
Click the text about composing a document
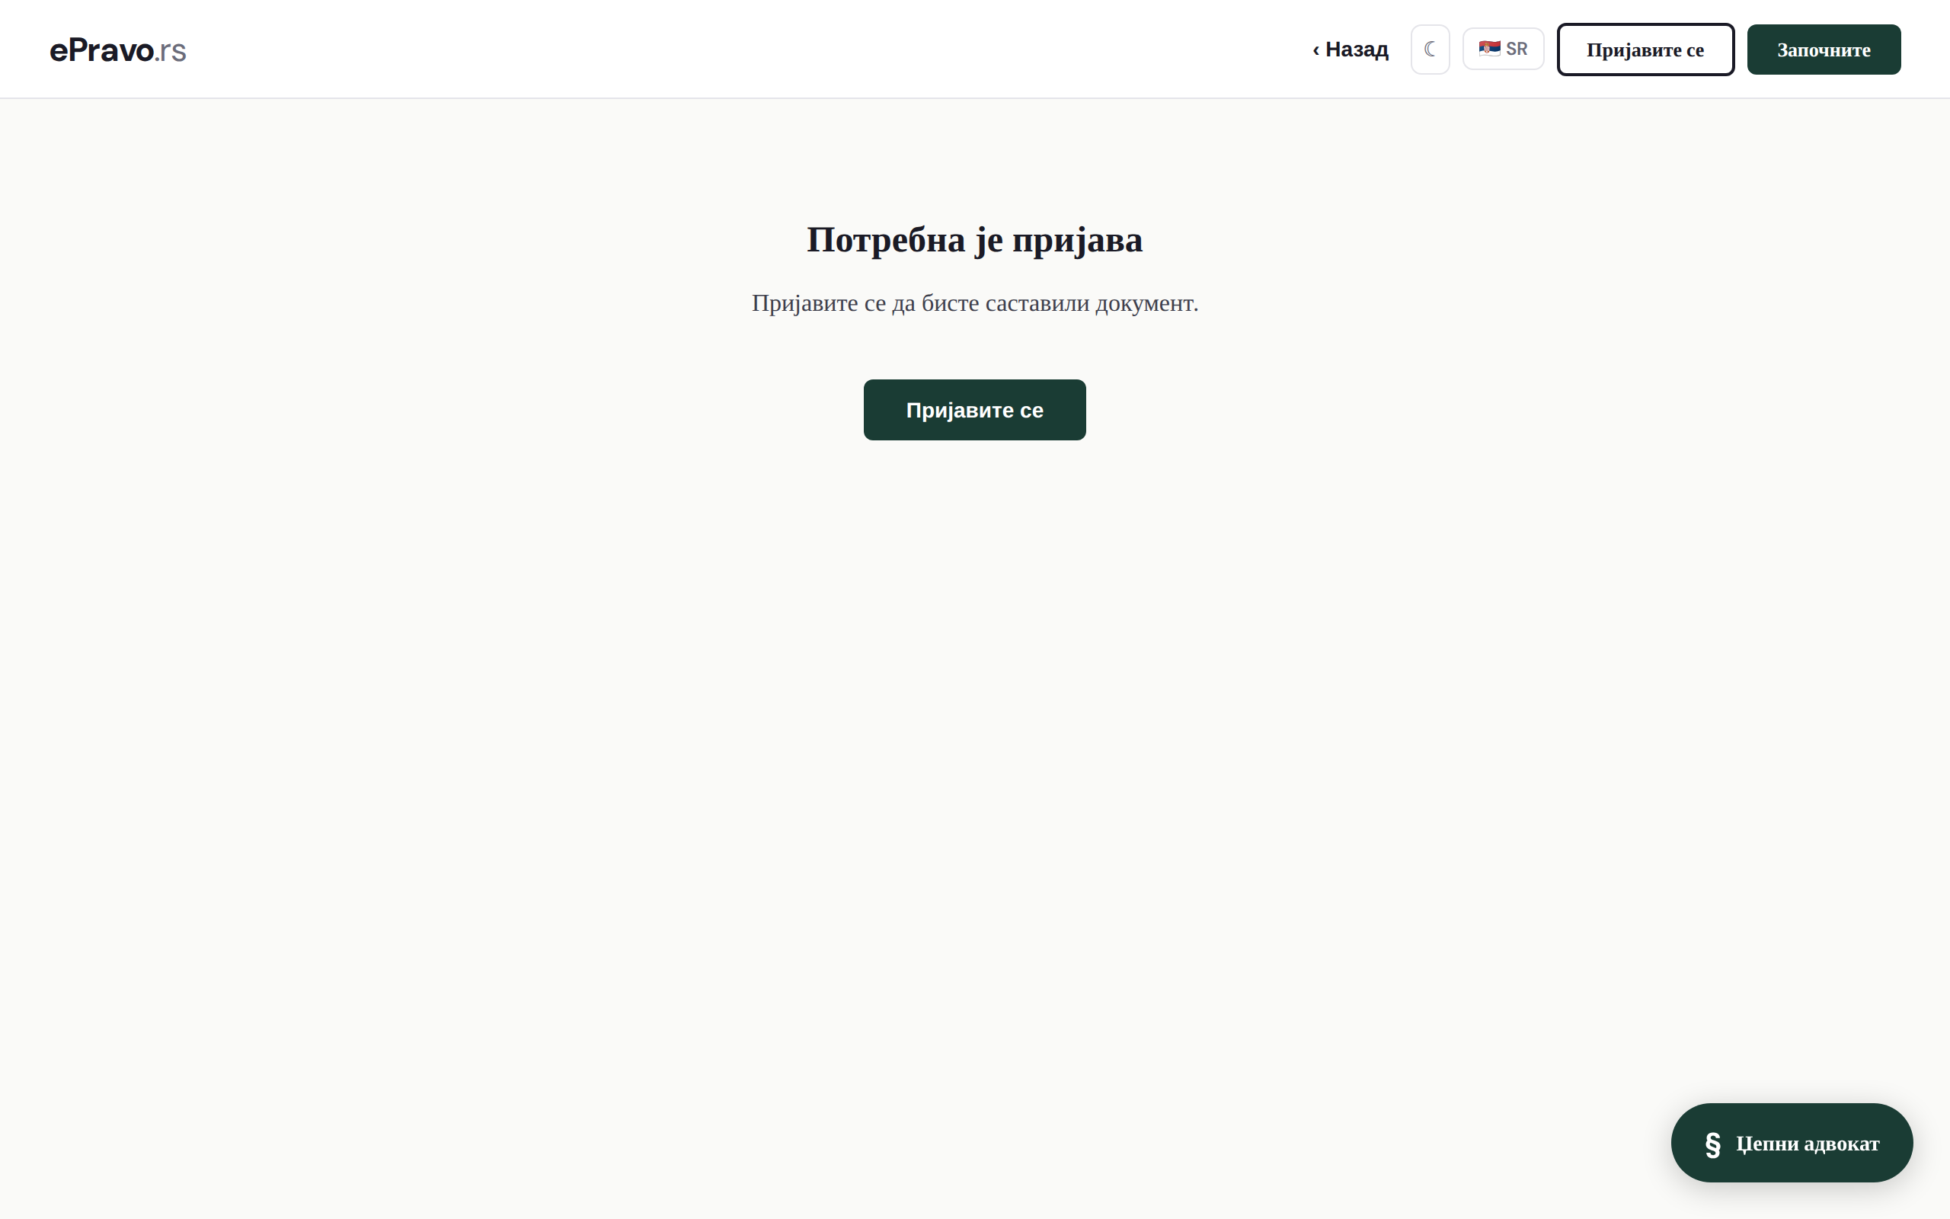click(974, 303)
